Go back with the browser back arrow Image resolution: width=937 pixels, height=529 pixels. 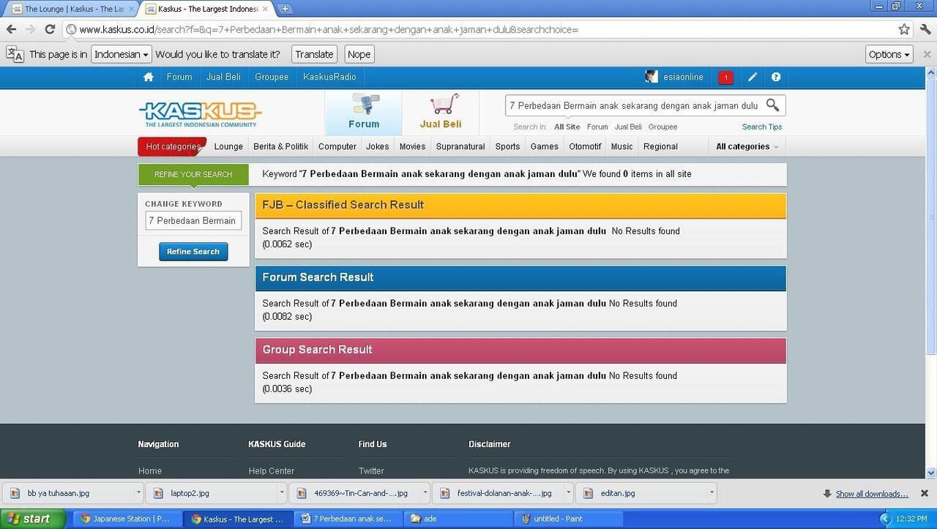11,29
